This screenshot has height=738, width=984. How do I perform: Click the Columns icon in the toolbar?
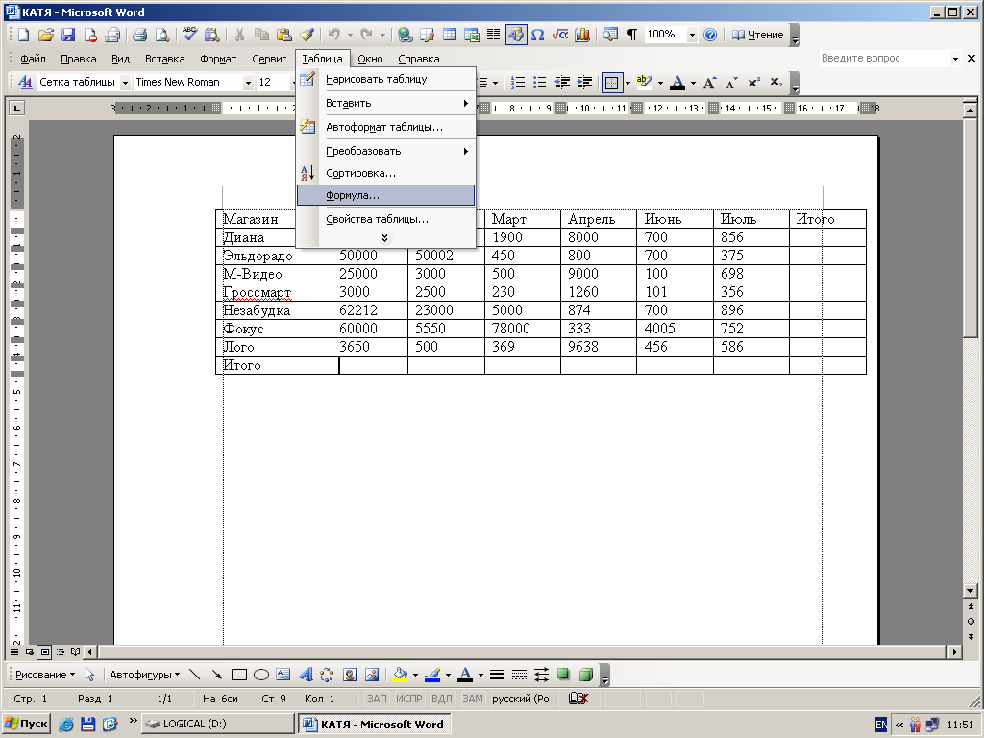coord(493,35)
